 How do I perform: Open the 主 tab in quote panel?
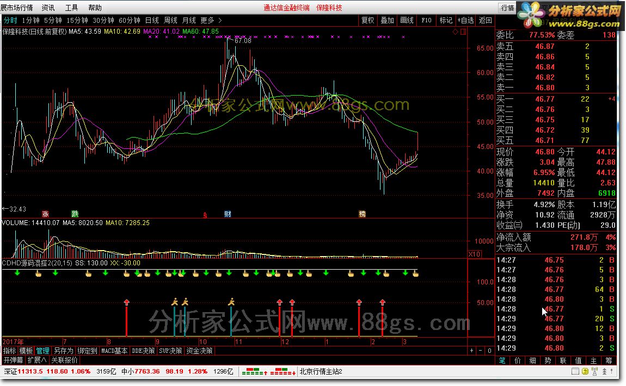click(593, 360)
